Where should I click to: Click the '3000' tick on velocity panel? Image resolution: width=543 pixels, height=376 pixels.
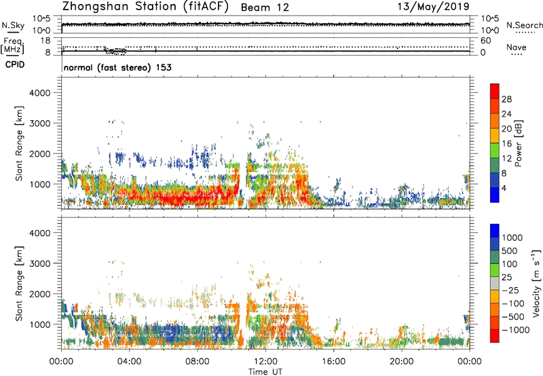pyautogui.click(x=39, y=263)
